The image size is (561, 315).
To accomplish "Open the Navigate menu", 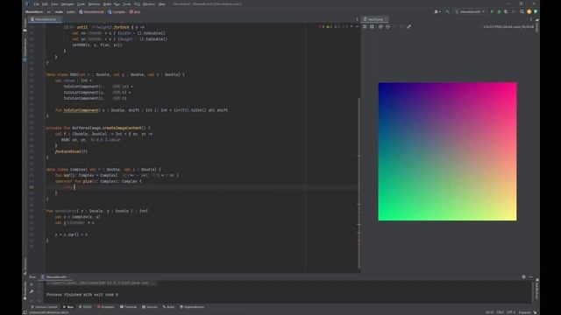I will click(67, 3).
